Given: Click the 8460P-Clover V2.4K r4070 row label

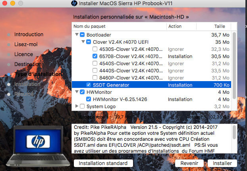Looking at the screenshot, I should point(131,78).
